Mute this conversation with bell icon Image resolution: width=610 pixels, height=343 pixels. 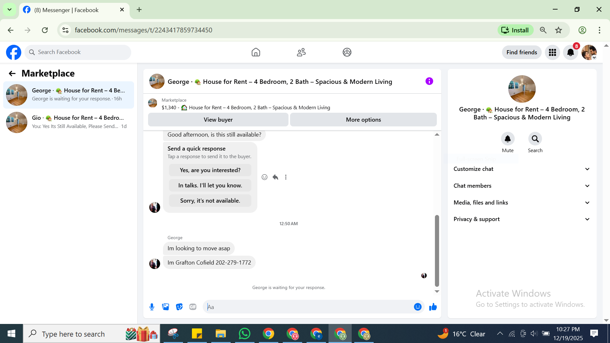pyautogui.click(x=507, y=139)
